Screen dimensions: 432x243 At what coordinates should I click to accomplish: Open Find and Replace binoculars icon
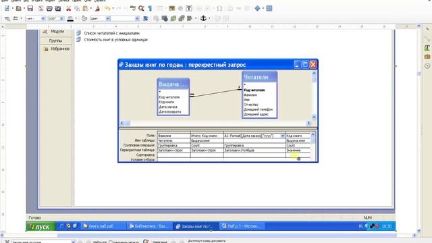click(141, 9)
